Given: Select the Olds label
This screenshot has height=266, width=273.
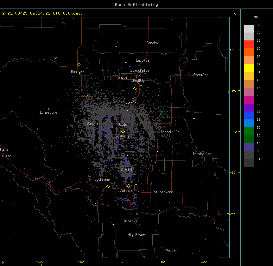Looking at the screenshot, I should pyautogui.click(x=123, y=124).
